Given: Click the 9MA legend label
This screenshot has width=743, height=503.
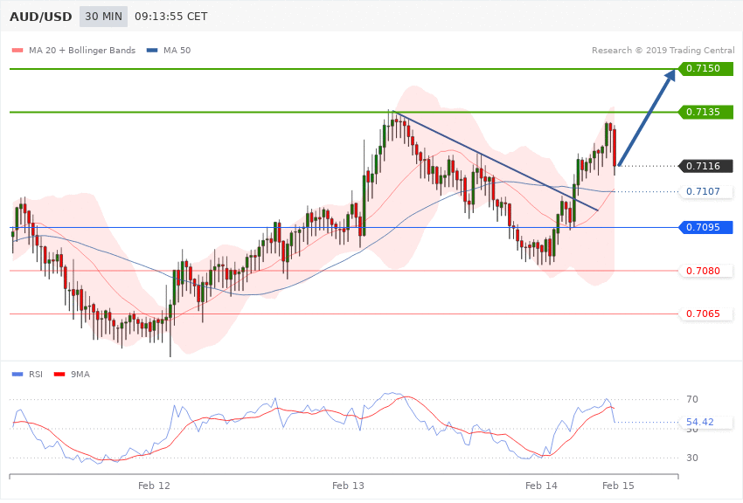Looking at the screenshot, I should [80, 375].
